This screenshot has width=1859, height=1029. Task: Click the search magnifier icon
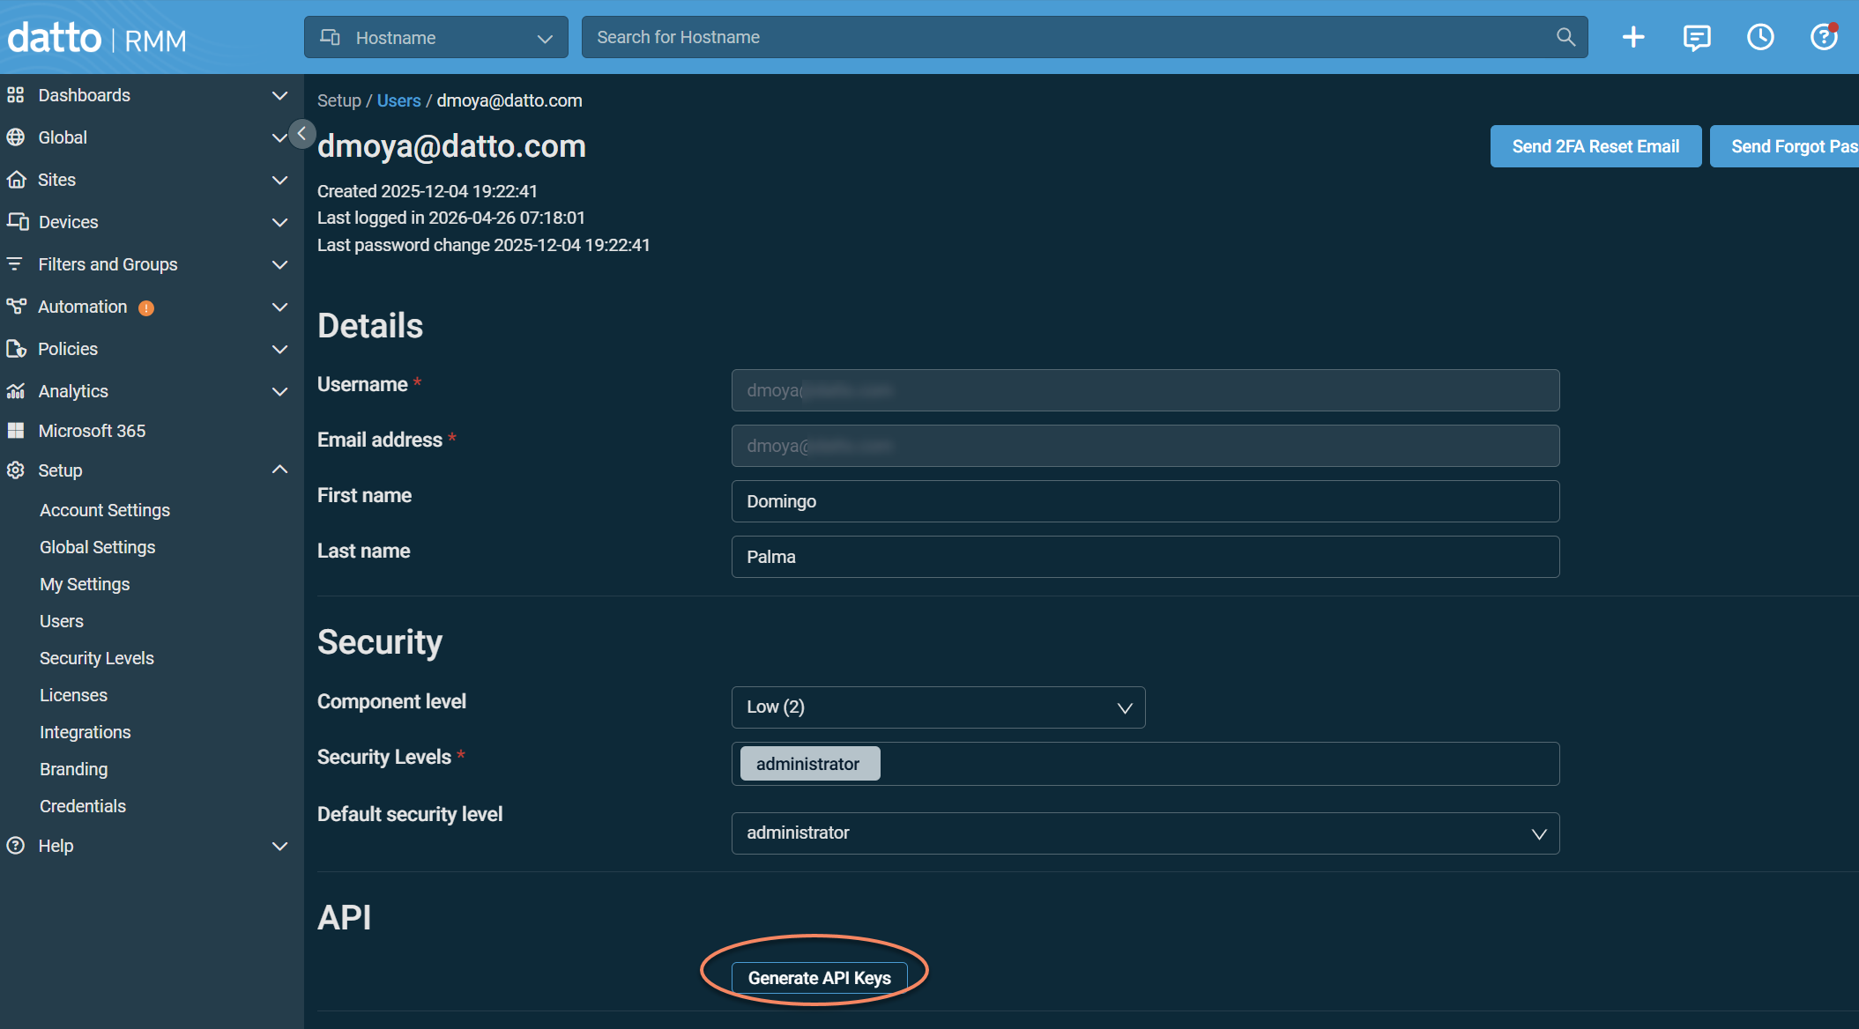click(x=1565, y=37)
